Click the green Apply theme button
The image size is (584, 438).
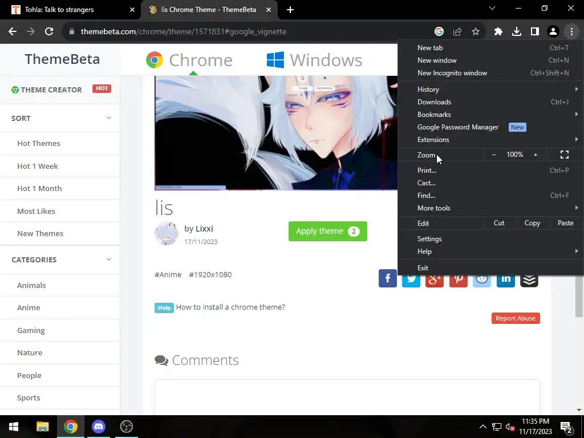point(328,232)
